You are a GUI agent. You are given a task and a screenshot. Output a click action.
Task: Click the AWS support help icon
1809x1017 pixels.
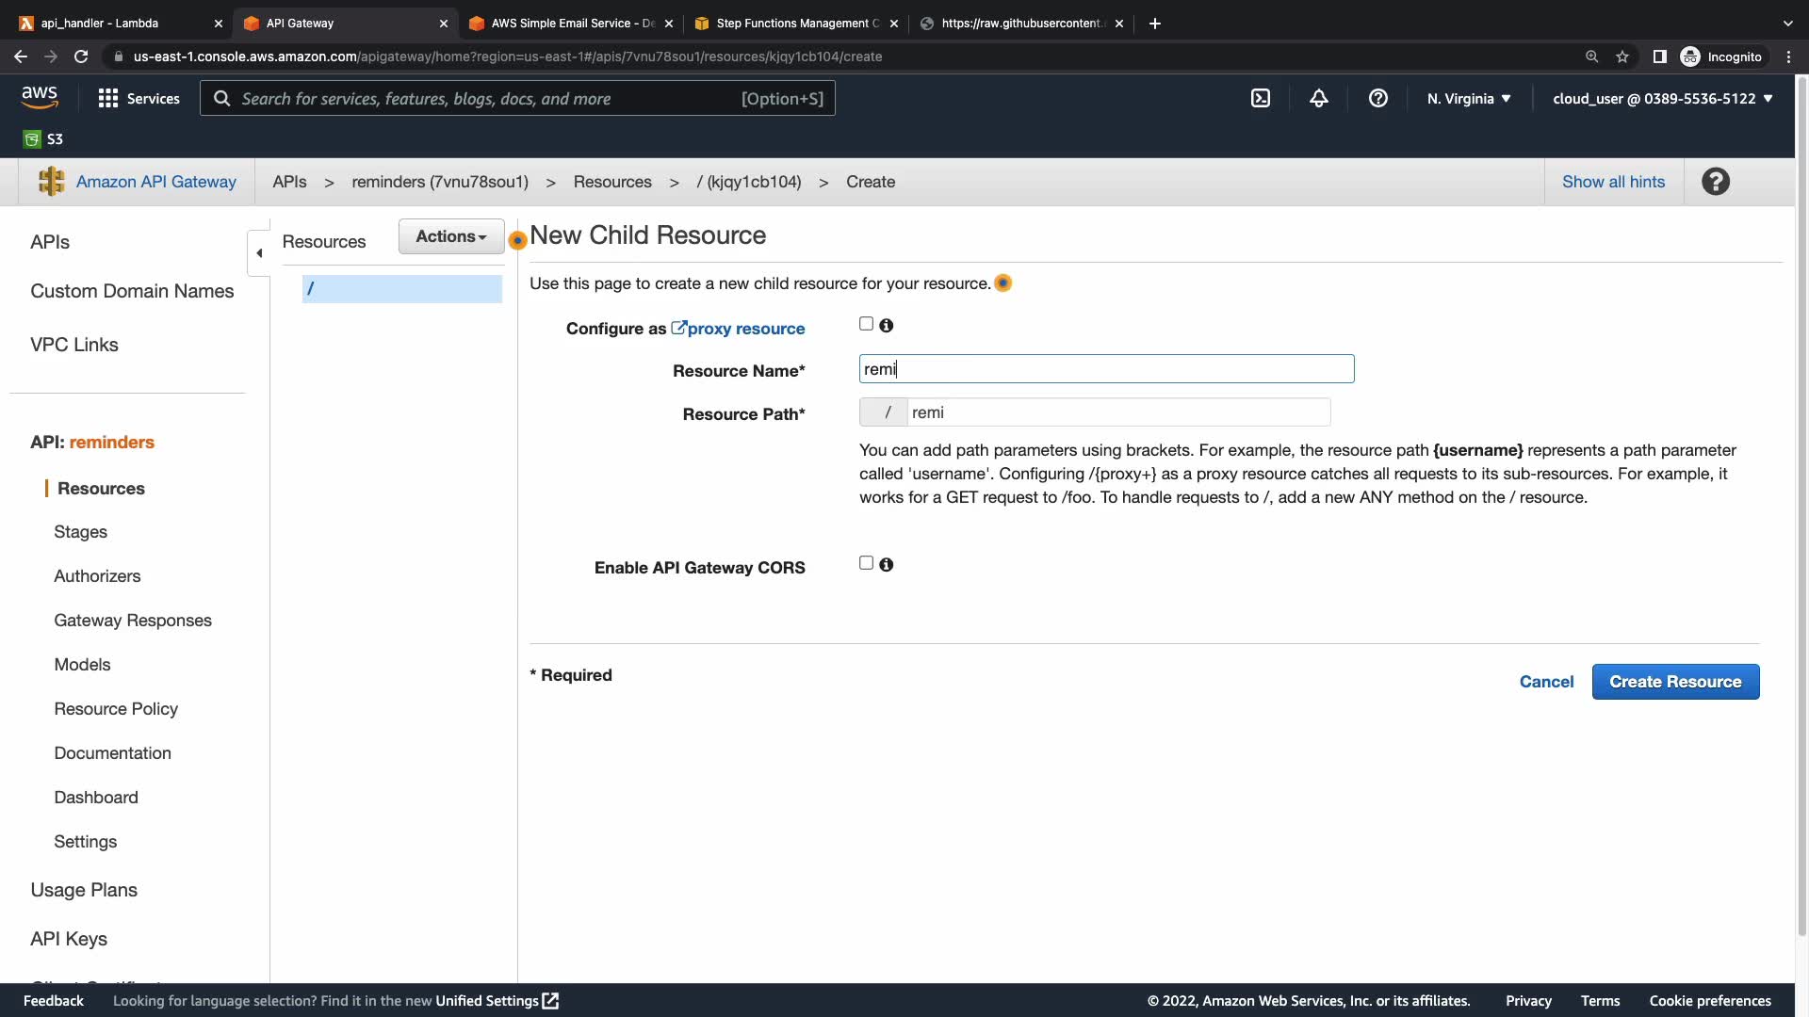[x=1377, y=98]
